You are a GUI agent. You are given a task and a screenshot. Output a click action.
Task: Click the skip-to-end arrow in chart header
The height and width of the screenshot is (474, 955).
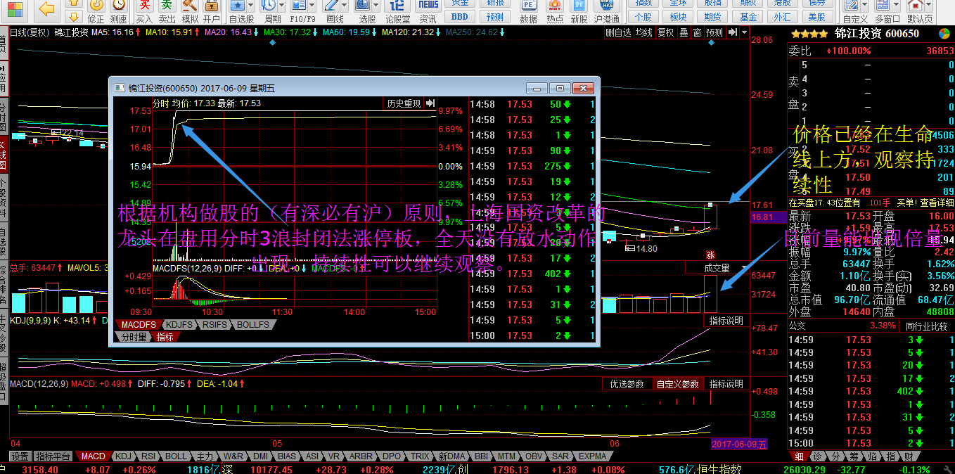coord(733,32)
